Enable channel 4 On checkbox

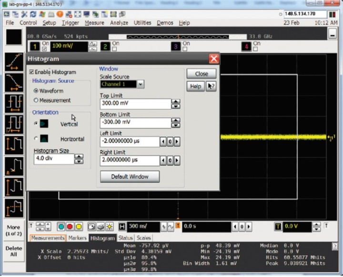pos(255,49)
